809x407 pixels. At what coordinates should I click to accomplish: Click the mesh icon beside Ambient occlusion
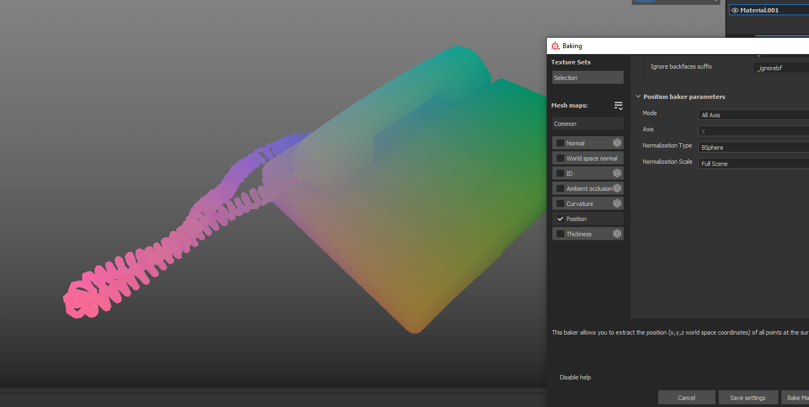click(x=617, y=189)
